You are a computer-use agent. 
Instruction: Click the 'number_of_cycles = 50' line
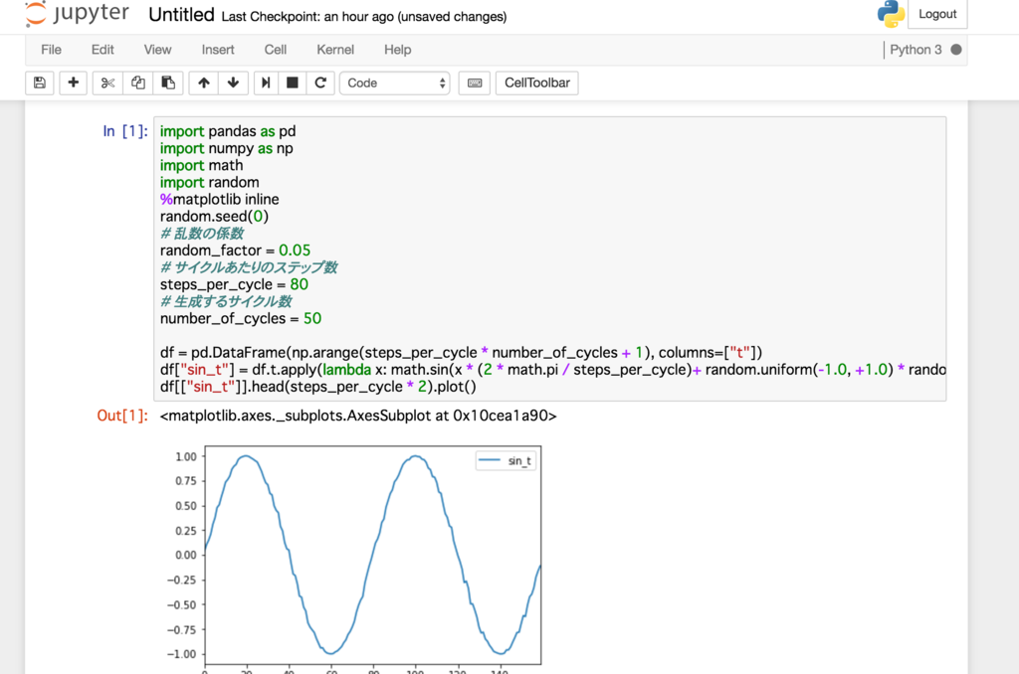coord(241,318)
